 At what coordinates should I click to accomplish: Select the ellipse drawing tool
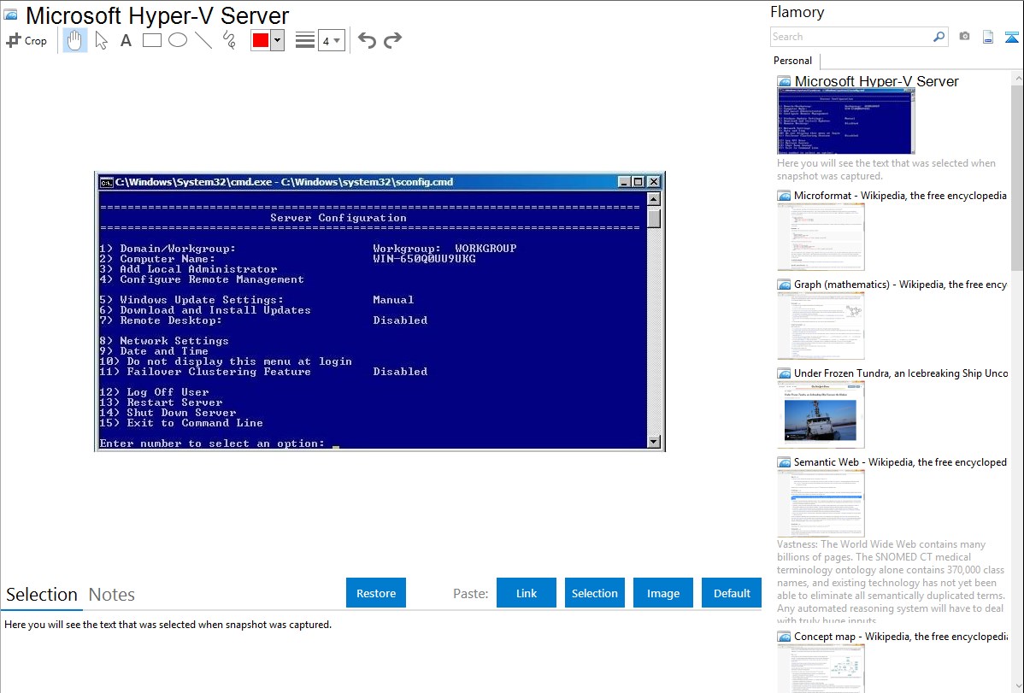(x=178, y=40)
